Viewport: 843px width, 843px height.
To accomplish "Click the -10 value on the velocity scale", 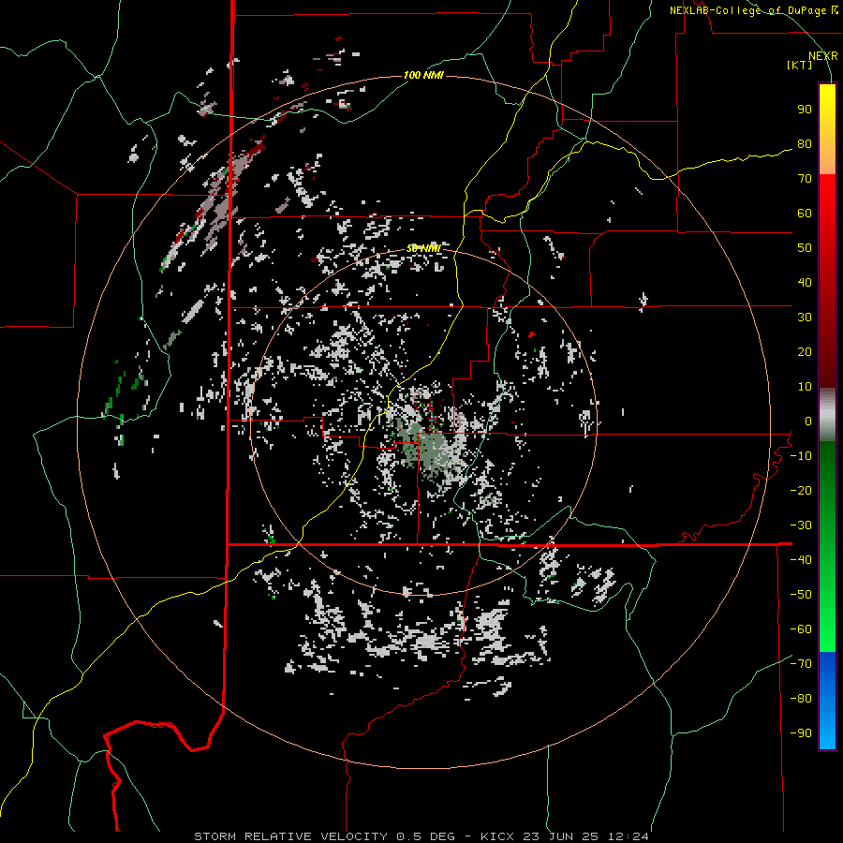I will pos(801,456).
